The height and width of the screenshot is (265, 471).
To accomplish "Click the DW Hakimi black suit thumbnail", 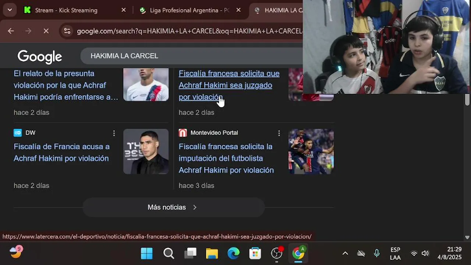I will click(x=146, y=151).
